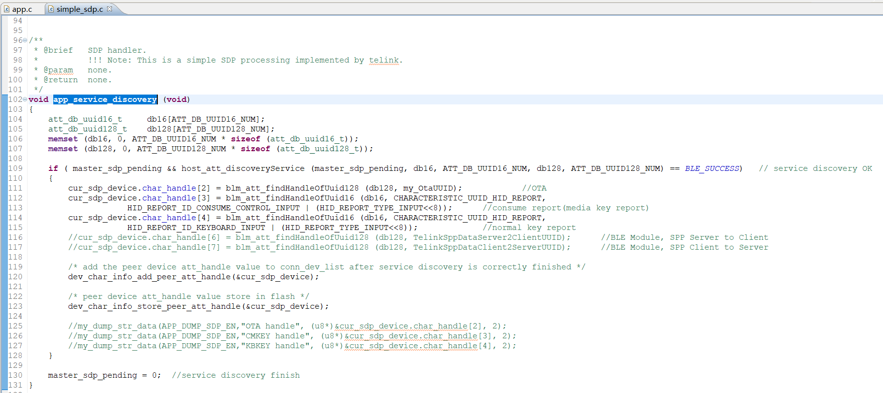Collapse the comment block at line 96
The image size is (883, 393).
25,40
